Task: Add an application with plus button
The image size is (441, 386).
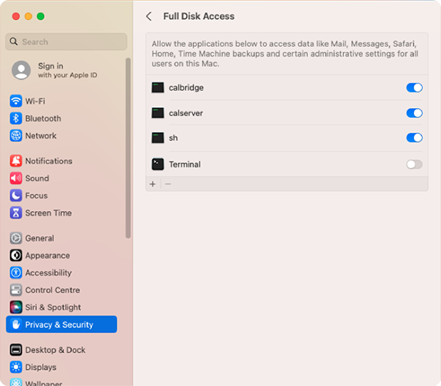Action: pyautogui.click(x=153, y=184)
